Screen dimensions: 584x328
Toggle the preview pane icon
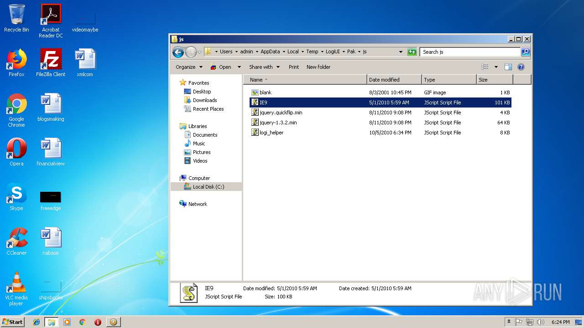(508, 67)
